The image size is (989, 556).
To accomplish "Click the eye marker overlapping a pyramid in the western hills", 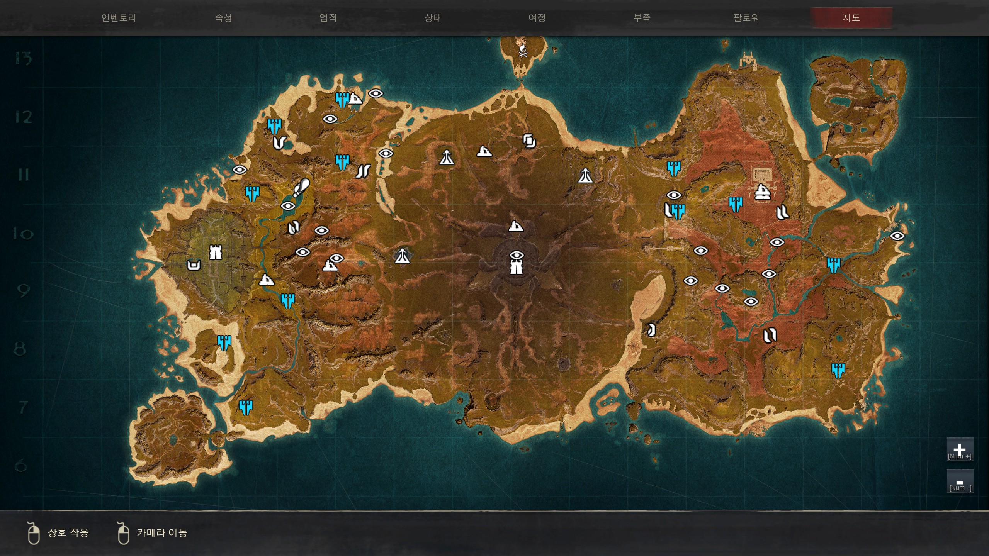I will coord(336,258).
